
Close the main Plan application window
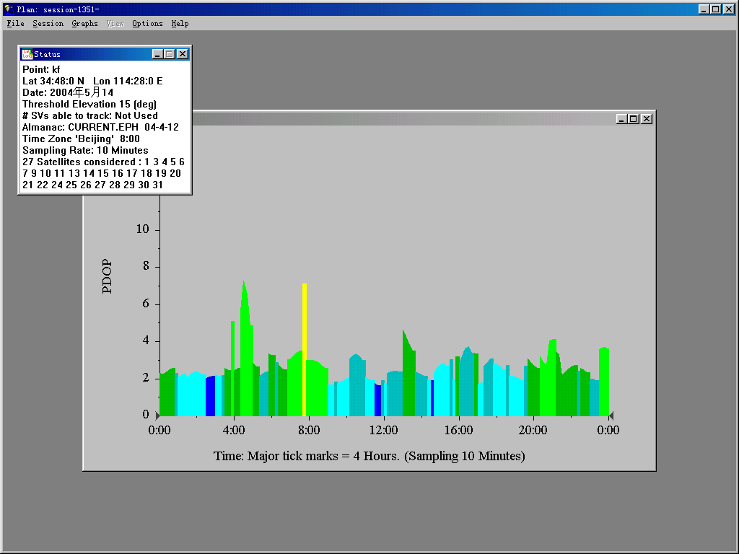(x=729, y=9)
